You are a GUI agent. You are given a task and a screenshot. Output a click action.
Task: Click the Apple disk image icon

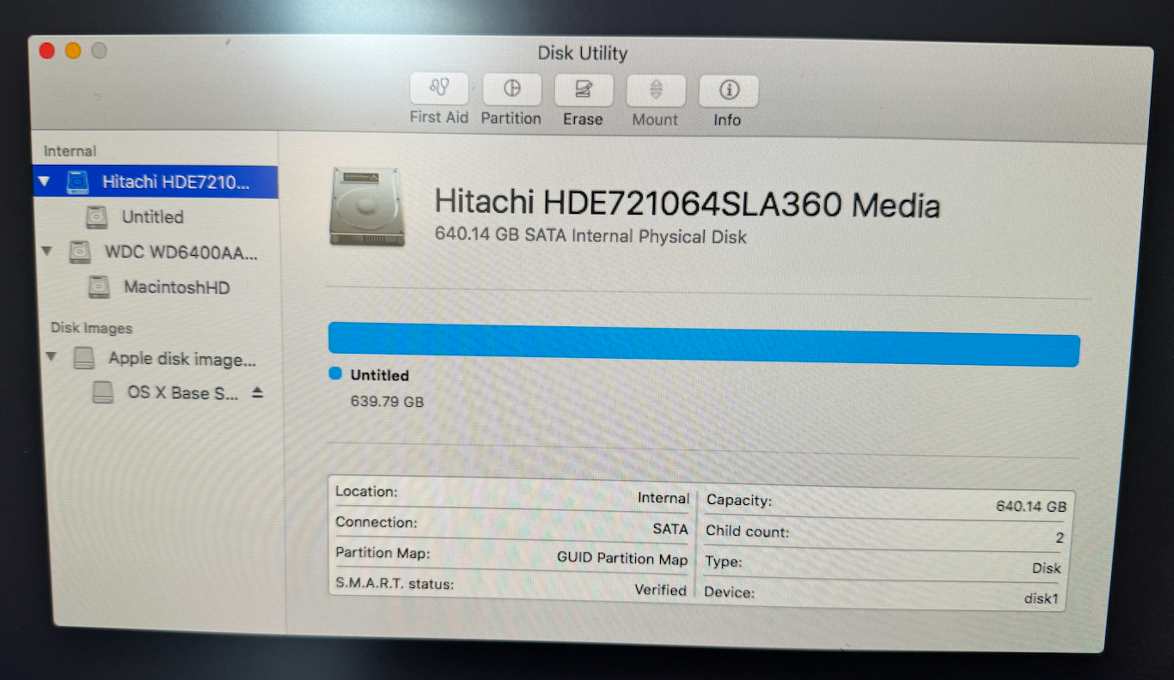tap(83, 359)
